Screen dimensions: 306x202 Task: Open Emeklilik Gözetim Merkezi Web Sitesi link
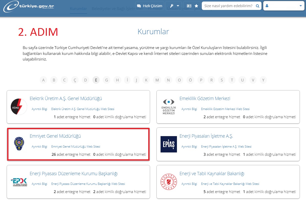225,109
